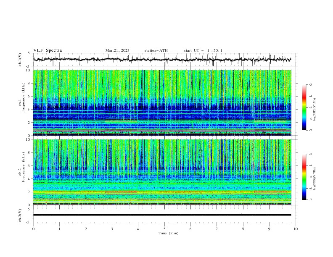Click the ch.2 PSD color bar
Screen dimensions: 333x257
(304, 177)
